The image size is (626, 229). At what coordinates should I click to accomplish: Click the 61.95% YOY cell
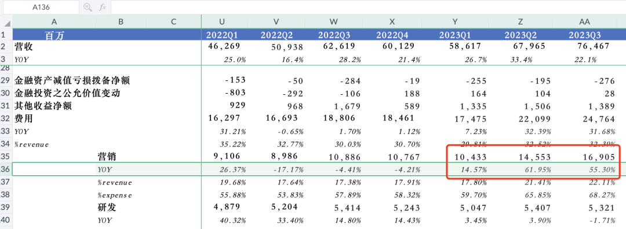coord(522,169)
